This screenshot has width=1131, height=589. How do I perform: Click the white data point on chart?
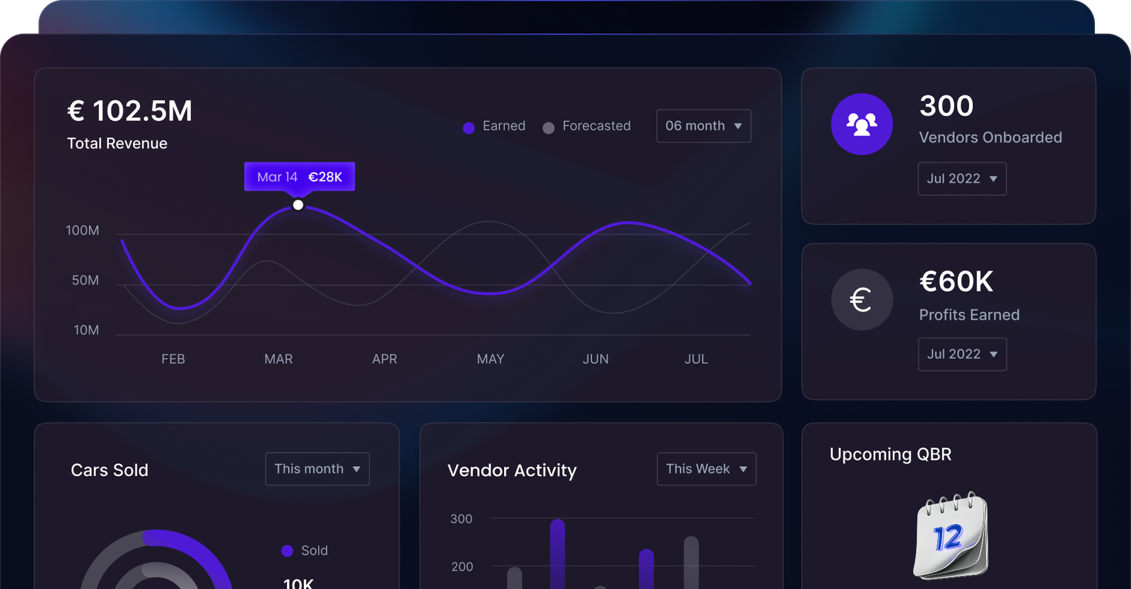[x=298, y=205]
